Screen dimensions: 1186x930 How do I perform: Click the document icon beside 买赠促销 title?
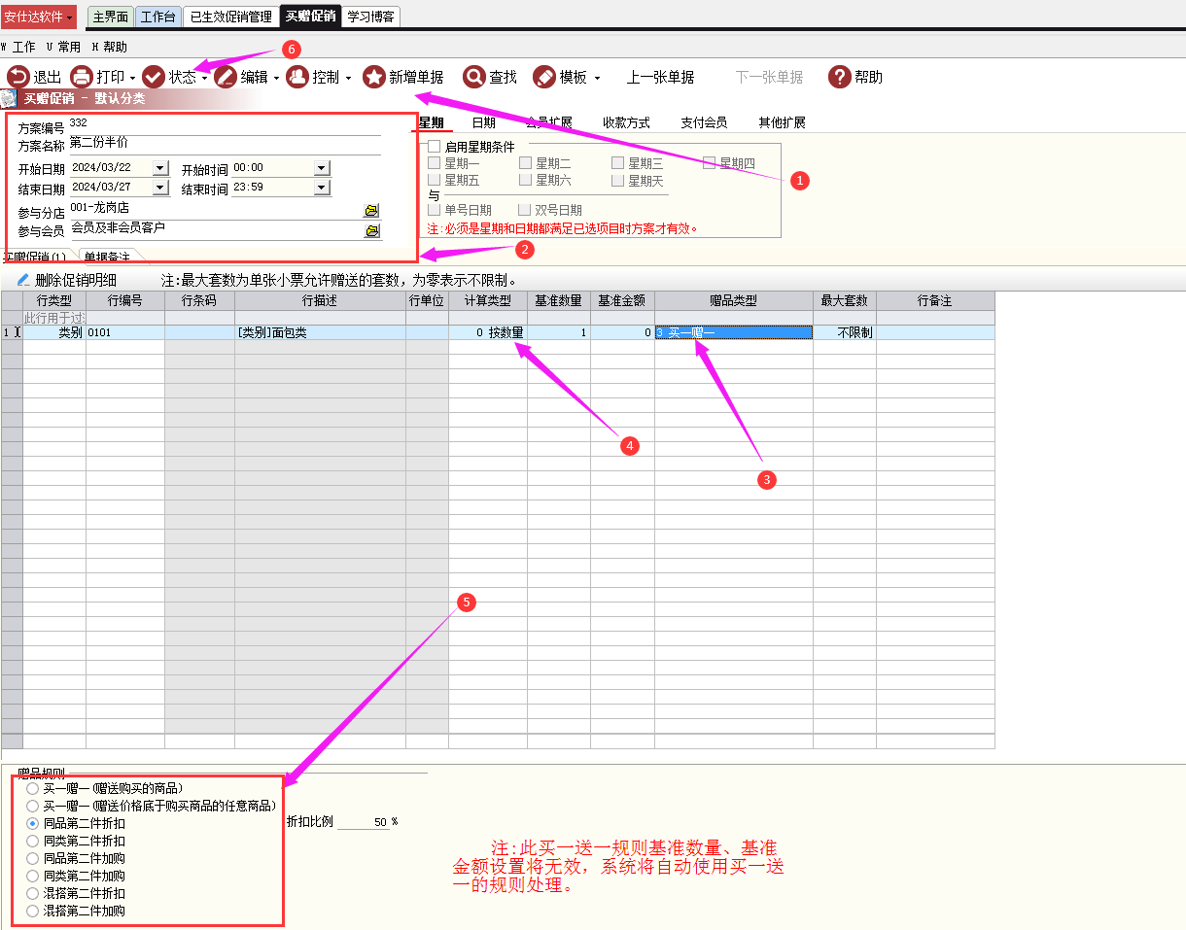(9, 98)
